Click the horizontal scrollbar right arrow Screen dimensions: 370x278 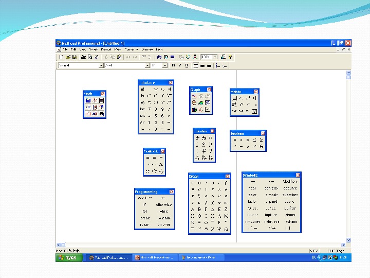click(x=343, y=245)
